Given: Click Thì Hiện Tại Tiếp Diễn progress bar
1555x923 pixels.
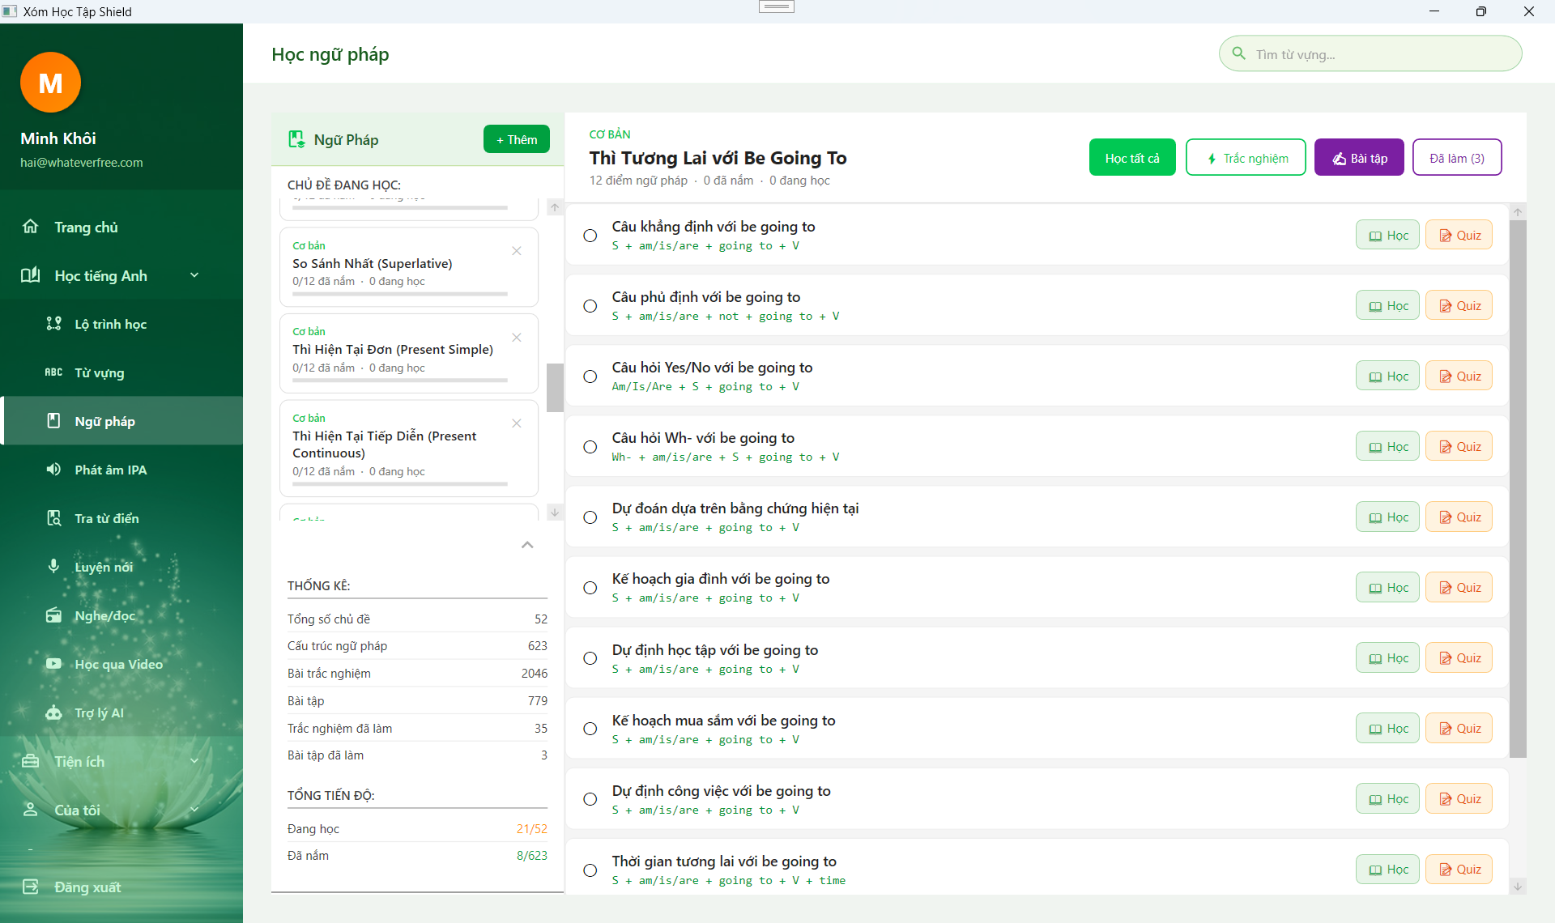Looking at the screenshot, I should point(400,484).
